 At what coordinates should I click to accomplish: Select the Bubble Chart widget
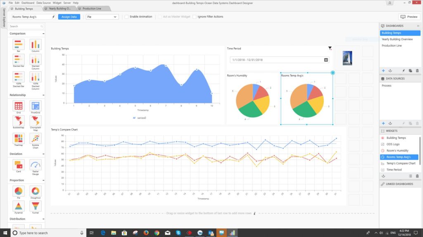(36, 138)
